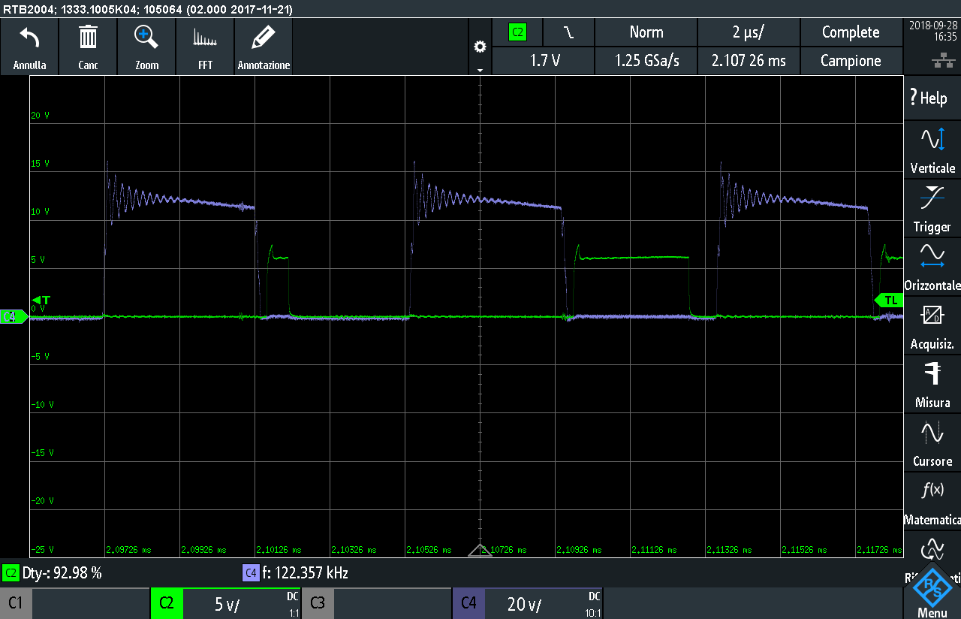The image size is (961, 619).
Task: Click the 2.107 26 ms position field
Action: (749, 61)
